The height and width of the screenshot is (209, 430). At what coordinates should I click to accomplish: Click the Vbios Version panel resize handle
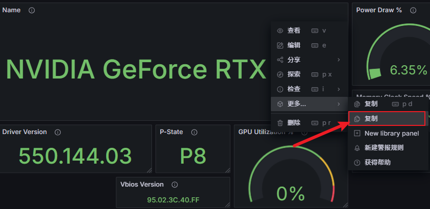point(227,205)
